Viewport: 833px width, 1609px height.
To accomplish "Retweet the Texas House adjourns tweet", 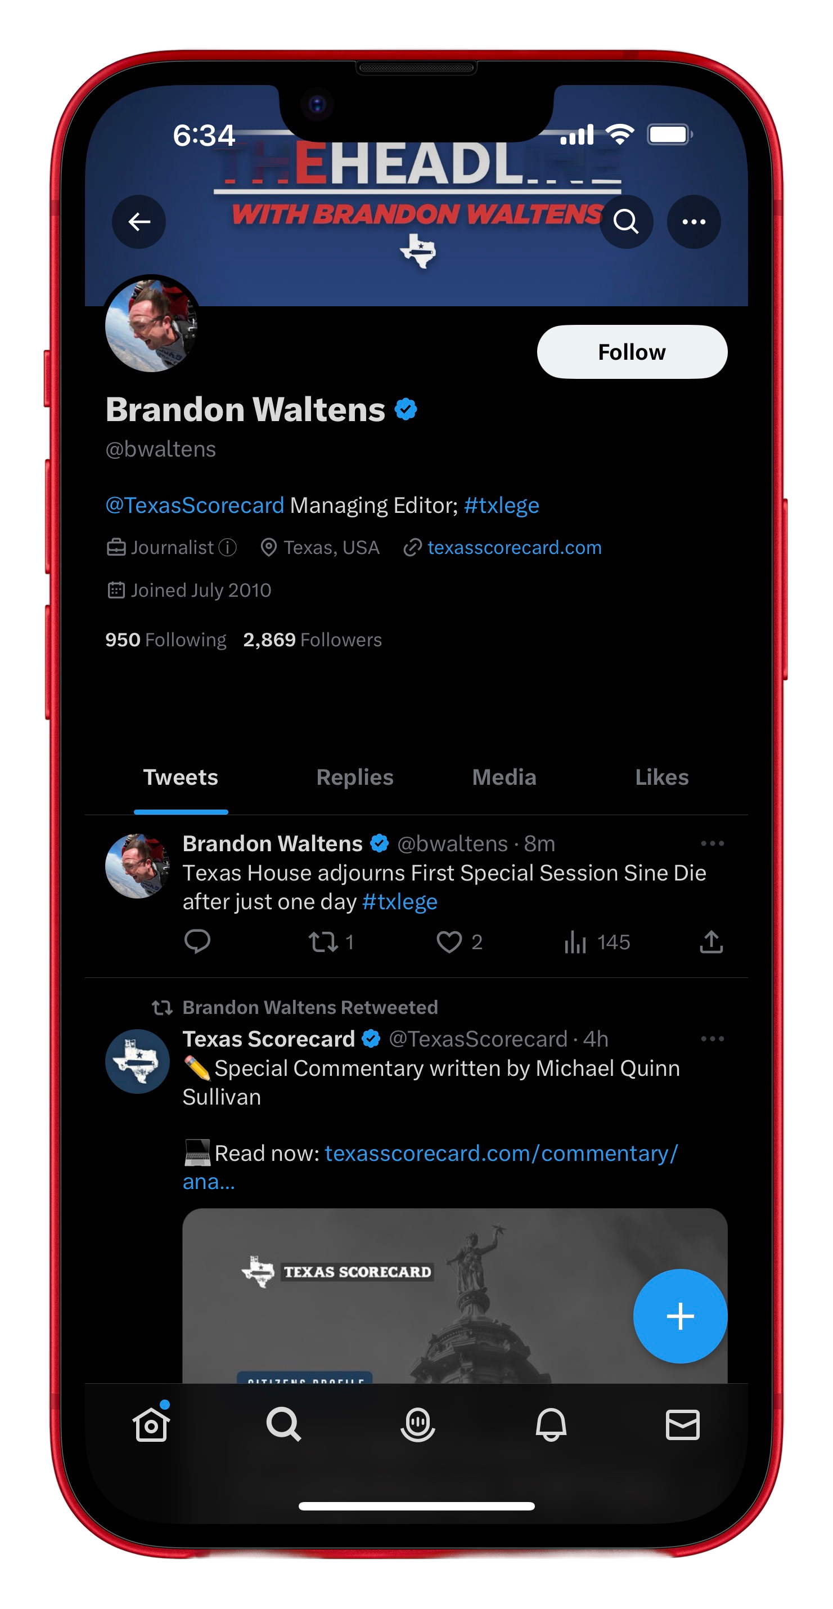I will [323, 942].
